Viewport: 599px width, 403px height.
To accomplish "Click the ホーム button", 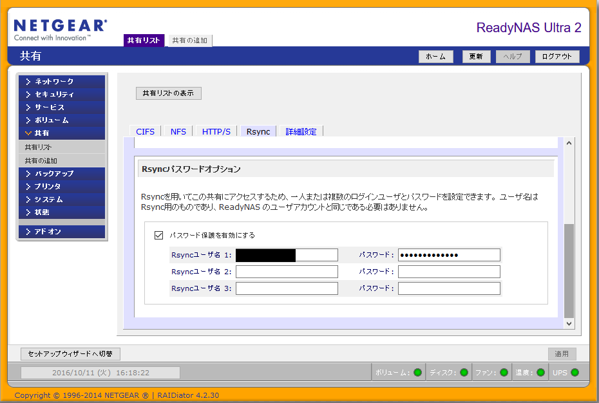I will (x=436, y=57).
